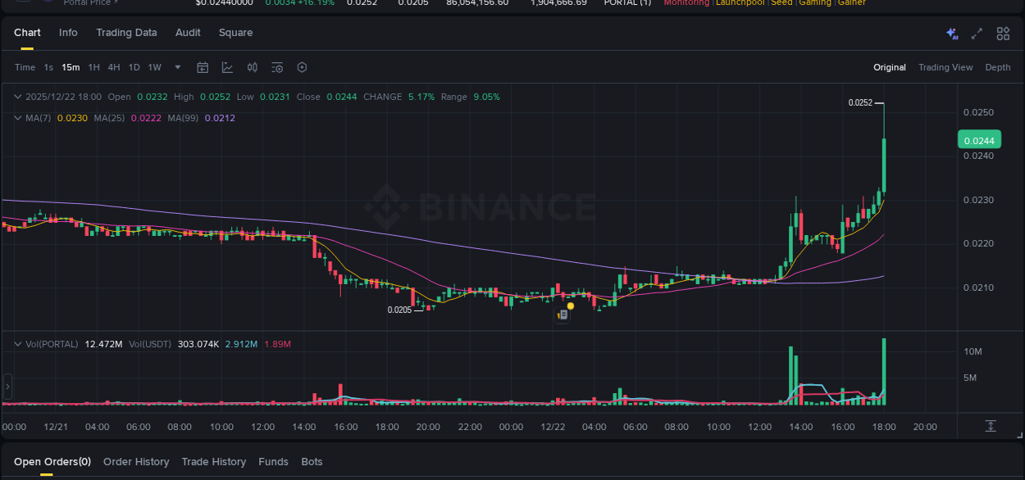Select the Square tab
Viewport: 1025px width, 480px height.
pos(235,33)
